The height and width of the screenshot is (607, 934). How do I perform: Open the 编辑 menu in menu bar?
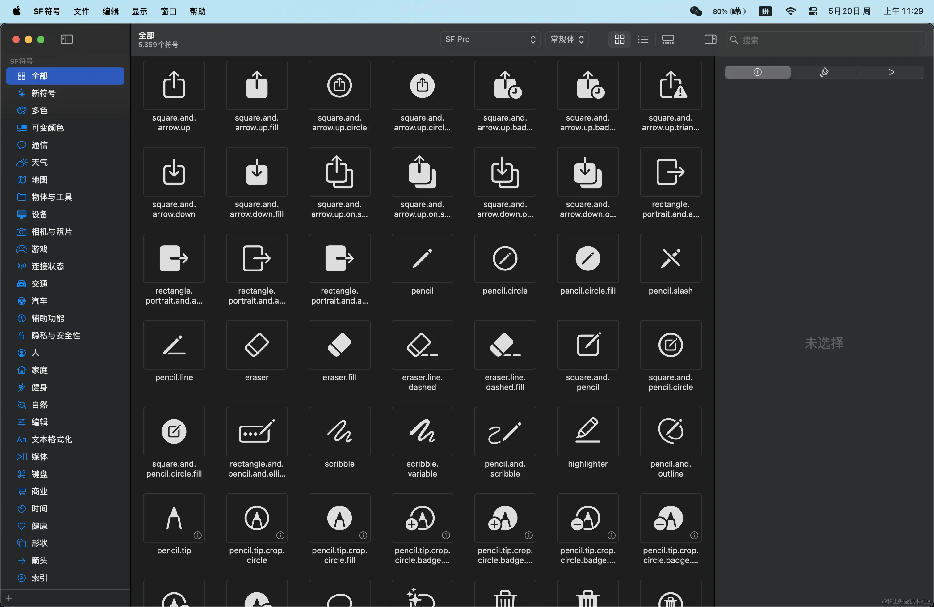pyautogui.click(x=110, y=11)
